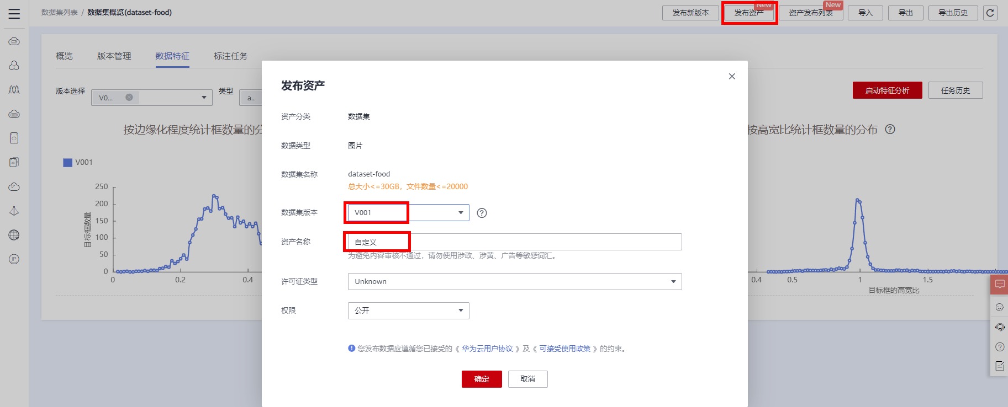The image size is (1008, 407).
Task: Open the 华为云用户协议 link
Action: 487,349
